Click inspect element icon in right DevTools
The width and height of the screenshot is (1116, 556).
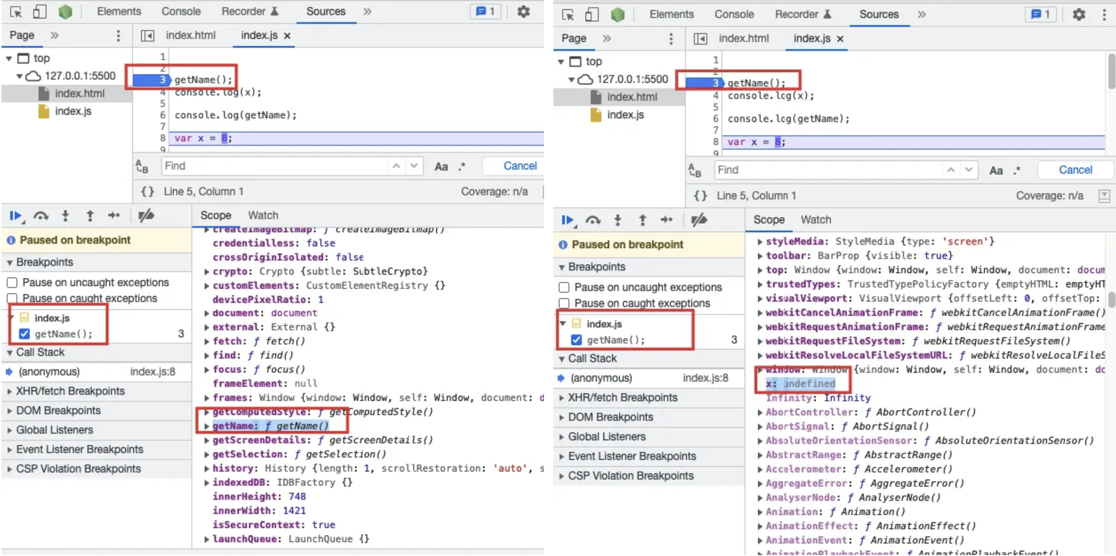point(568,15)
